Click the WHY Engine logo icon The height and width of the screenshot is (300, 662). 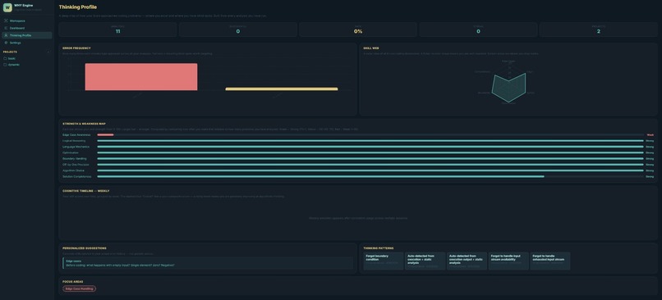(x=7, y=7)
